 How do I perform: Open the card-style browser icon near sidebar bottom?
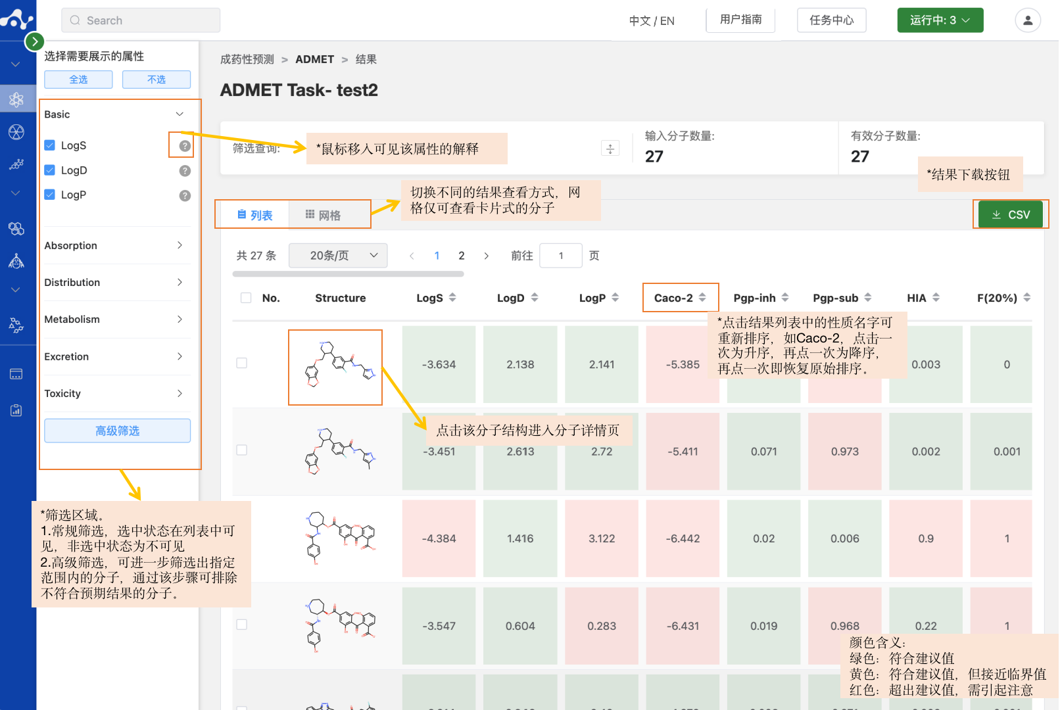click(x=16, y=373)
